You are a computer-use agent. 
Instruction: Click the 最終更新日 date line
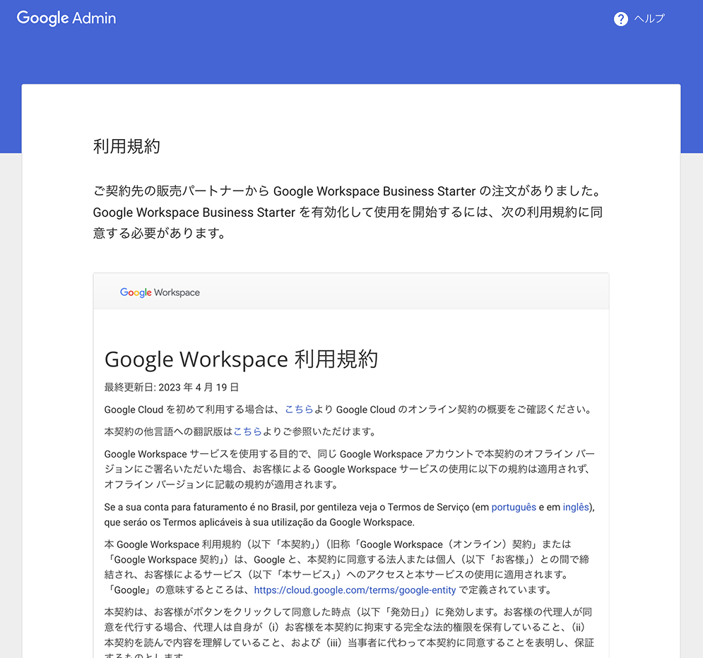(171, 388)
